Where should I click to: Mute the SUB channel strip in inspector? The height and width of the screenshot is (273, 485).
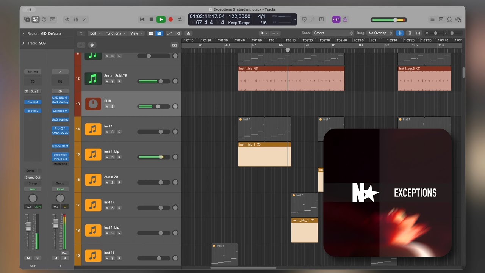click(x=28, y=258)
